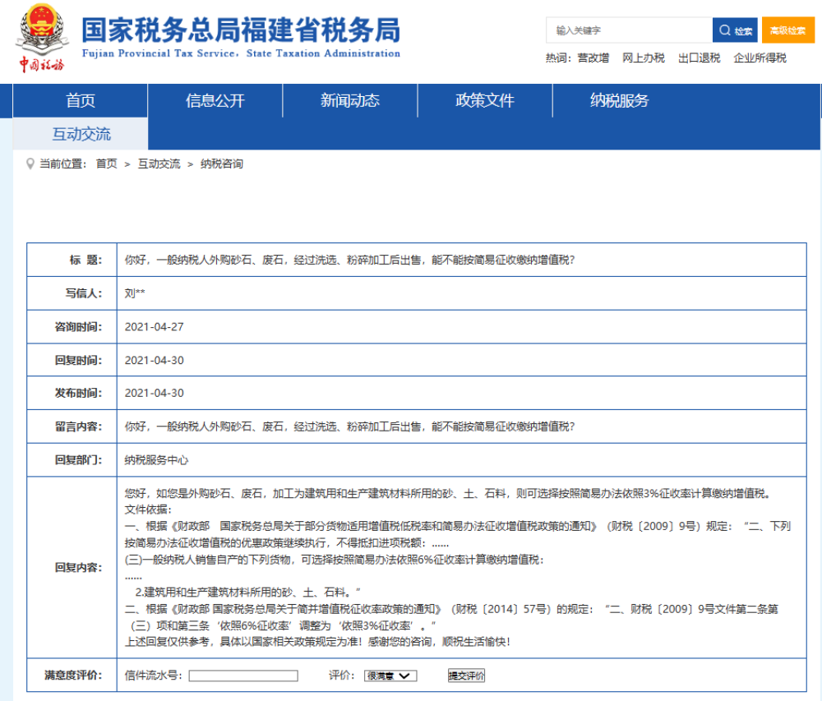Click the location pin icon in breadcrumb
Image resolution: width=822 pixels, height=701 pixels.
(30, 164)
